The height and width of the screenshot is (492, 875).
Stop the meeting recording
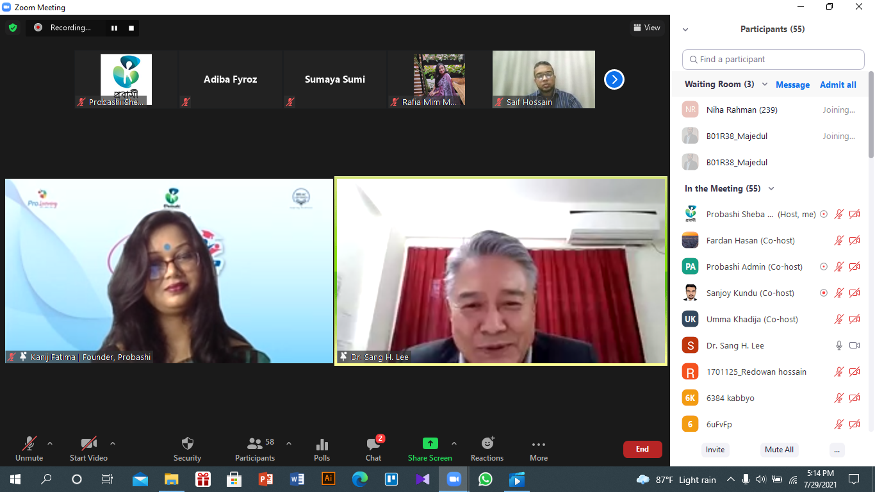point(131,28)
